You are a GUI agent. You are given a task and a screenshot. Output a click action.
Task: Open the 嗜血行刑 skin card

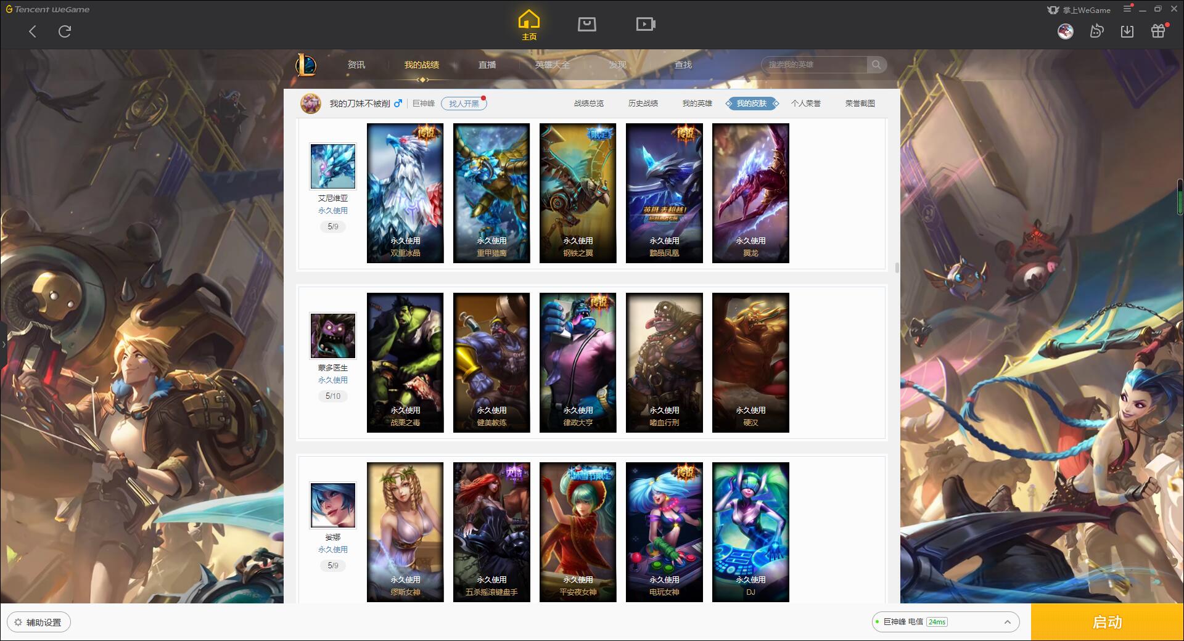coord(664,363)
